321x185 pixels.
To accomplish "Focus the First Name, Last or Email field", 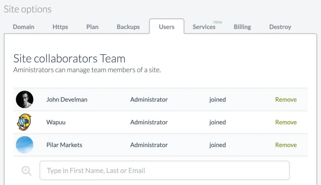I will (x=165, y=171).
